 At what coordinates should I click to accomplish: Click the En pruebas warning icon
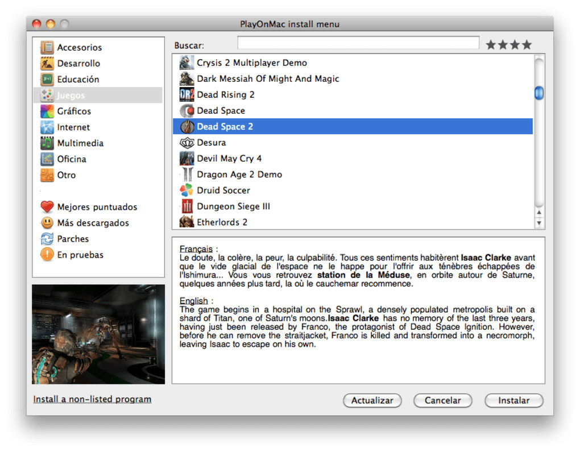[47, 255]
